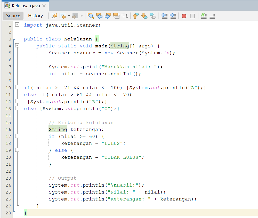Collapse the else block fold on line 19
Image resolution: width=258 pixels, height=218 pixels.
[x=17, y=150]
